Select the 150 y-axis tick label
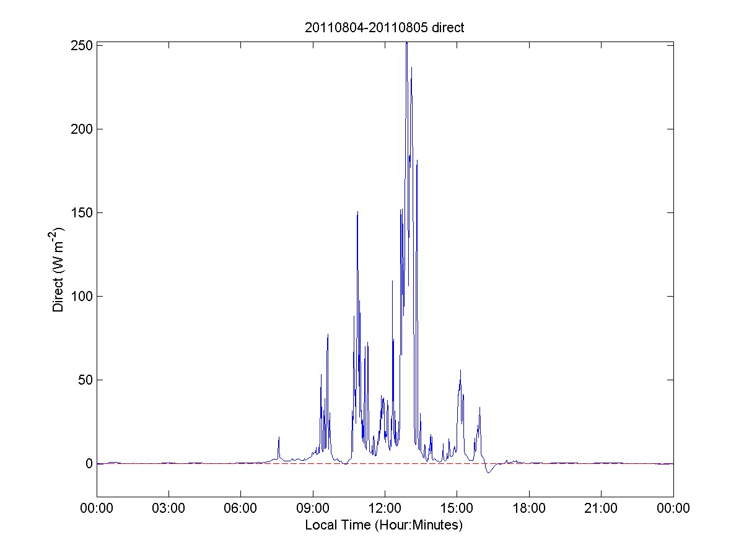The image size is (744, 558). (81, 213)
